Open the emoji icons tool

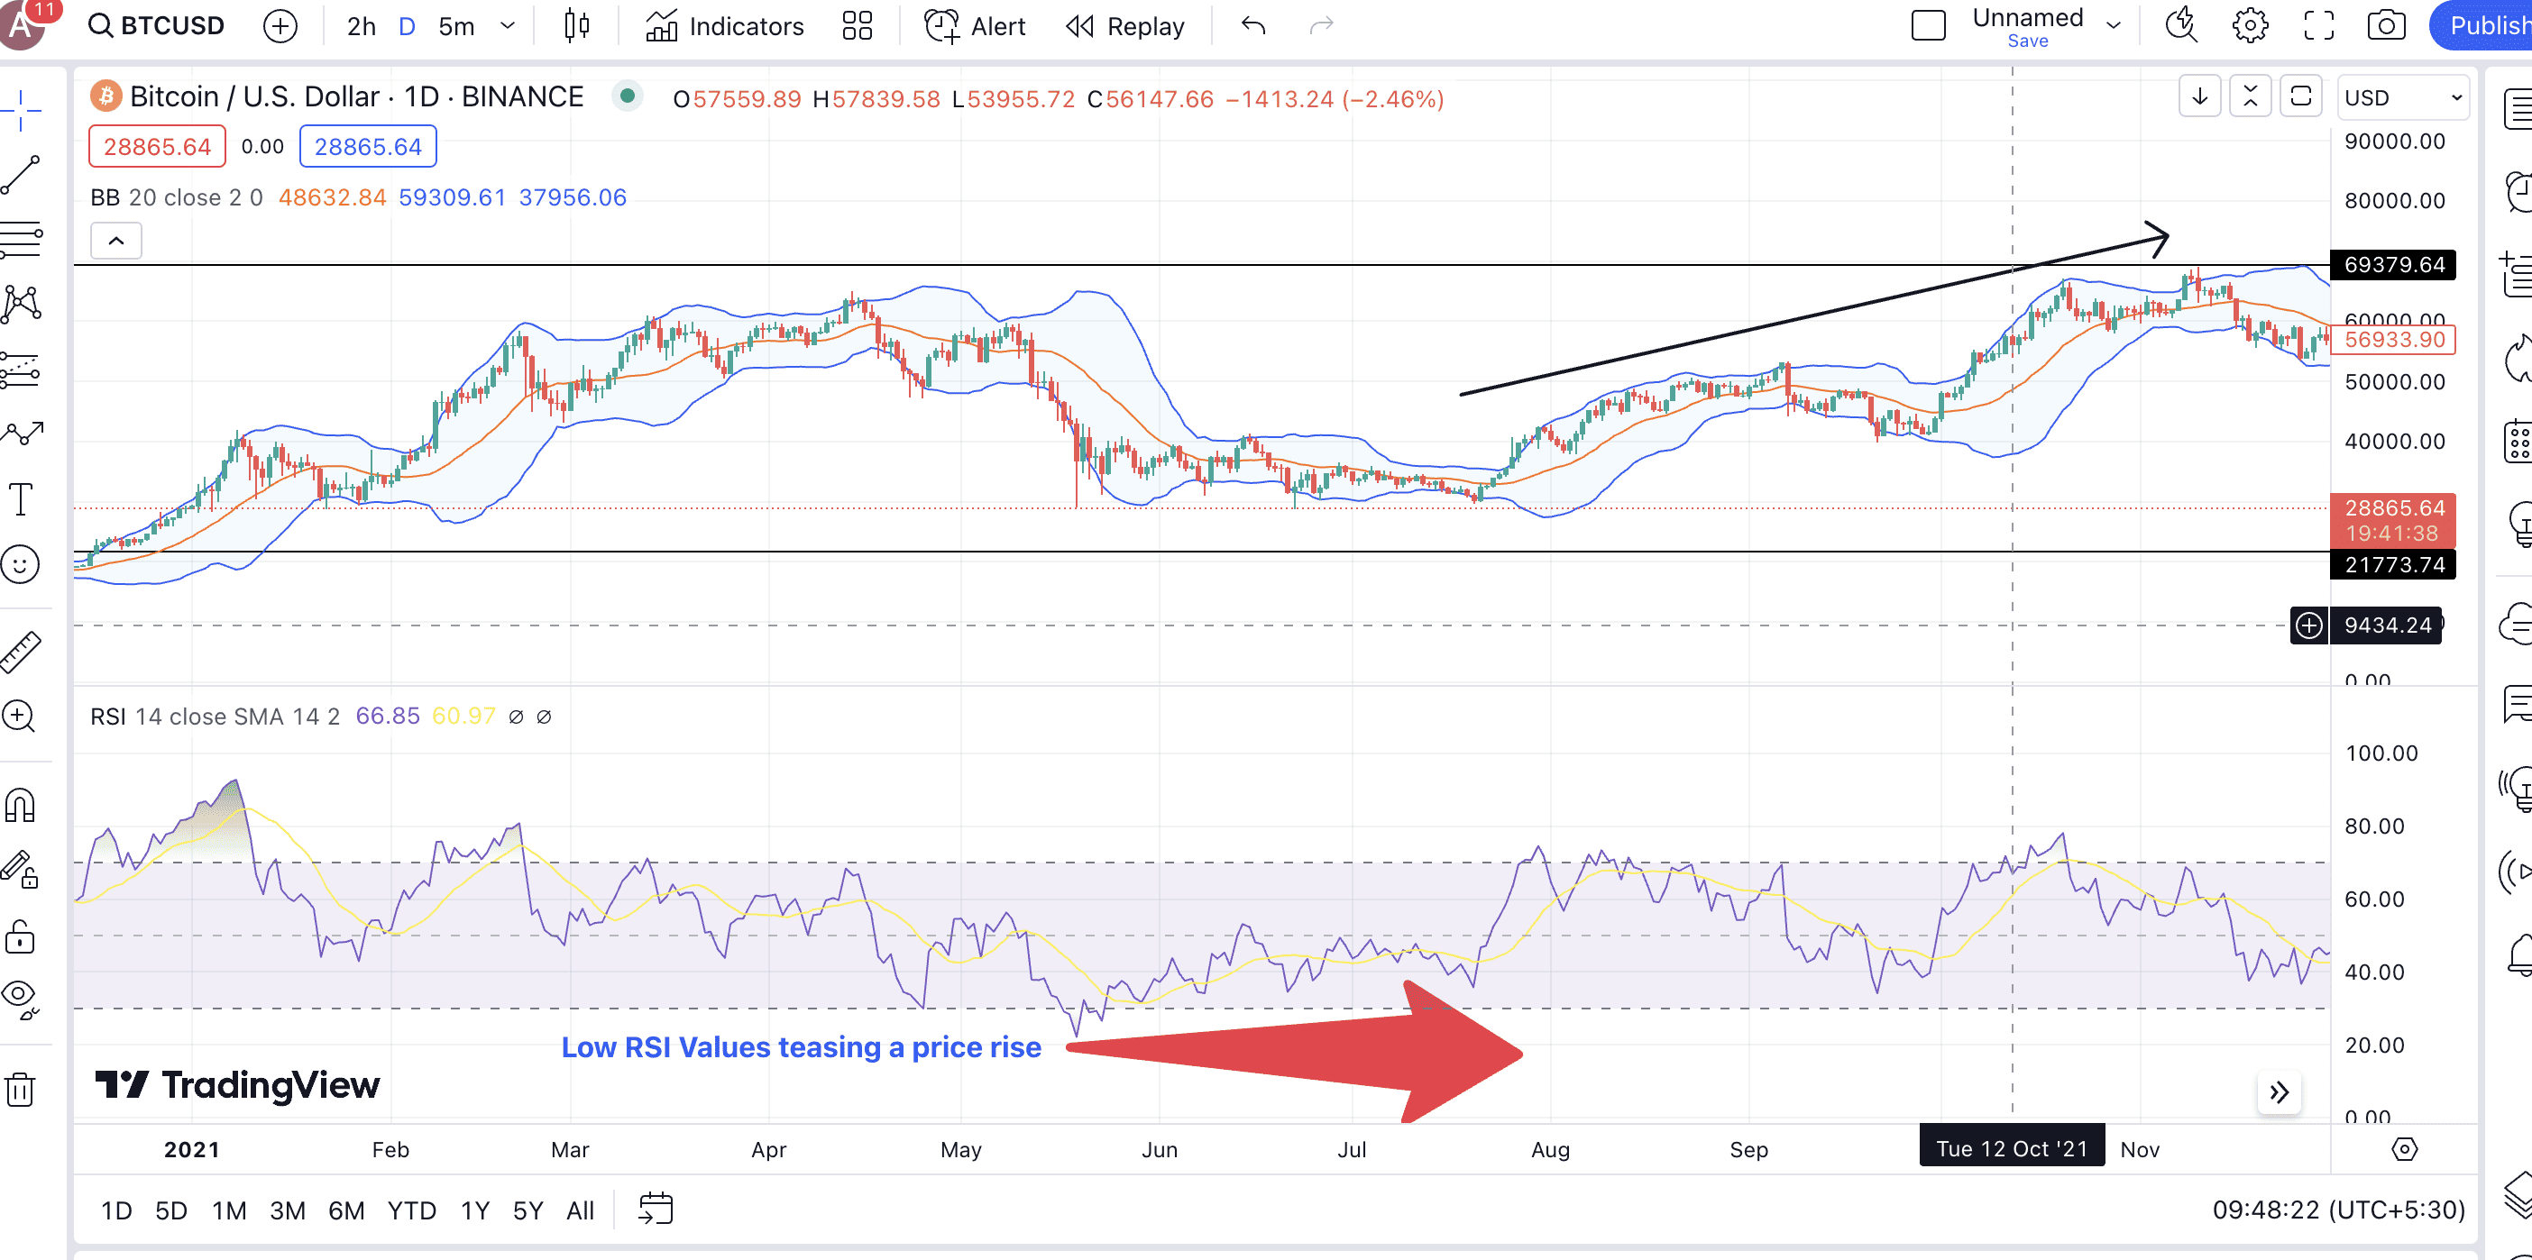[x=22, y=564]
